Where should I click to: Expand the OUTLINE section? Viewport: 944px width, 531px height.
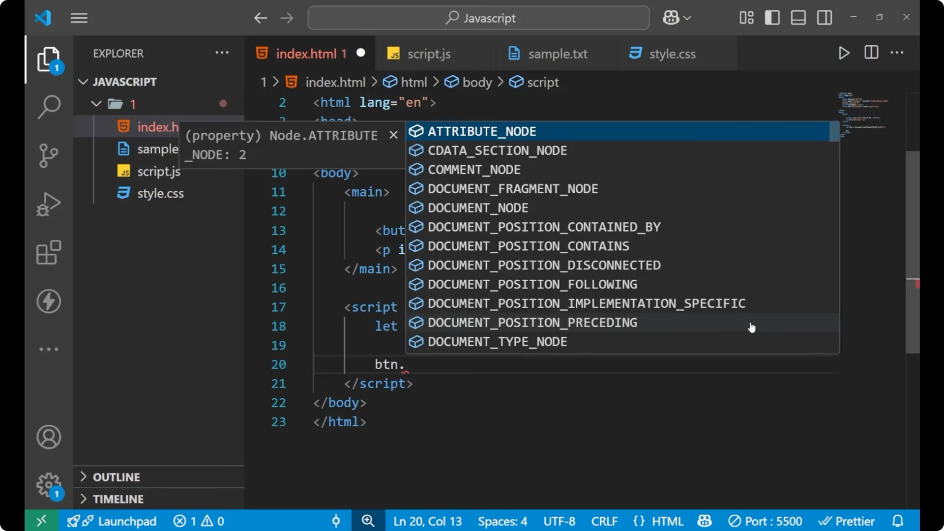[117, 476]
